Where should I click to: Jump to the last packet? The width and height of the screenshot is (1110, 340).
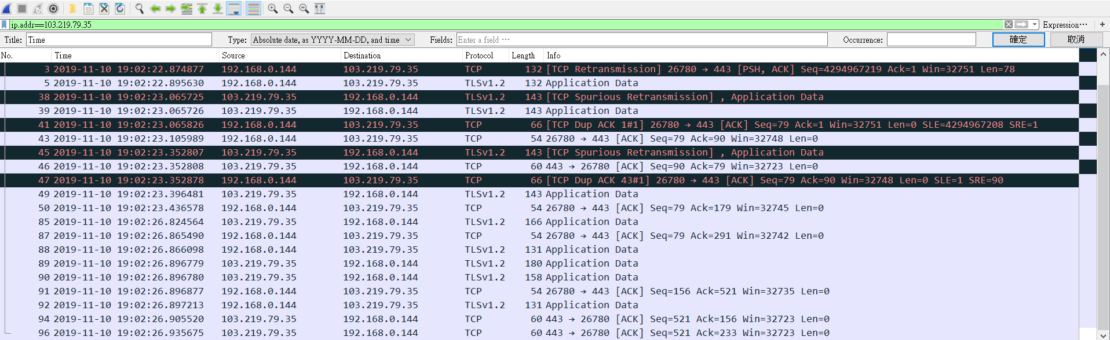pyautogui.click(x=218, y=9)
